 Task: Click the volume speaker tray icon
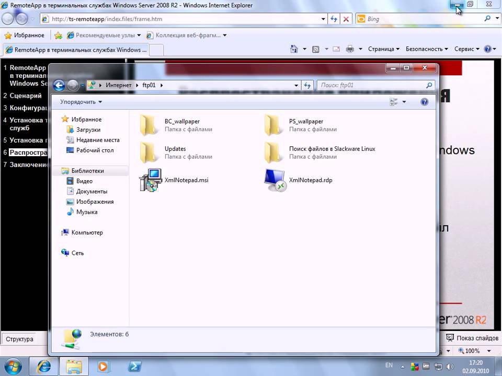(450, 367)
